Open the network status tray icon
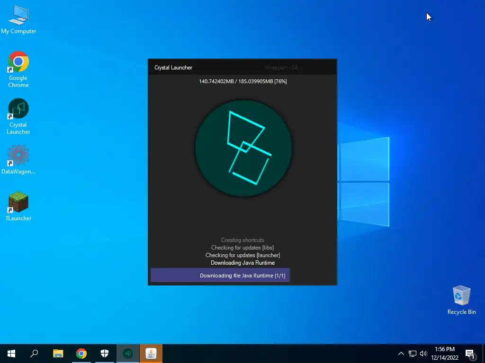 point(413,354)
